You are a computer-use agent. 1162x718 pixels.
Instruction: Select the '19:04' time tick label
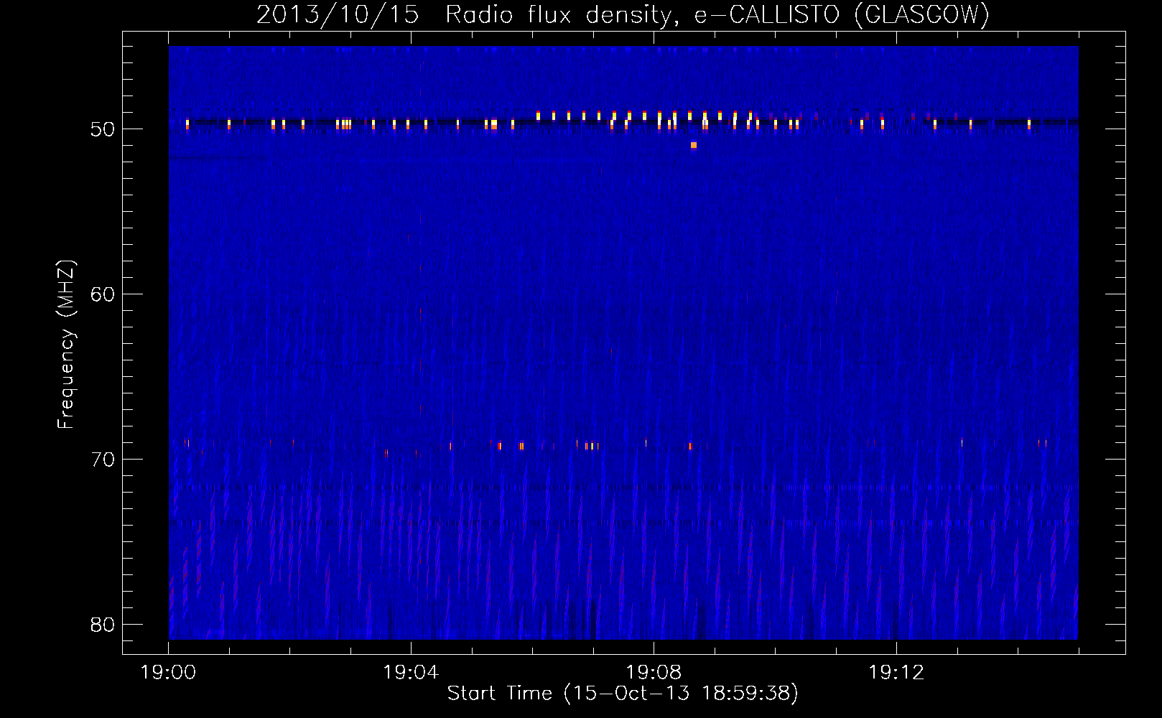coord(411,673)
